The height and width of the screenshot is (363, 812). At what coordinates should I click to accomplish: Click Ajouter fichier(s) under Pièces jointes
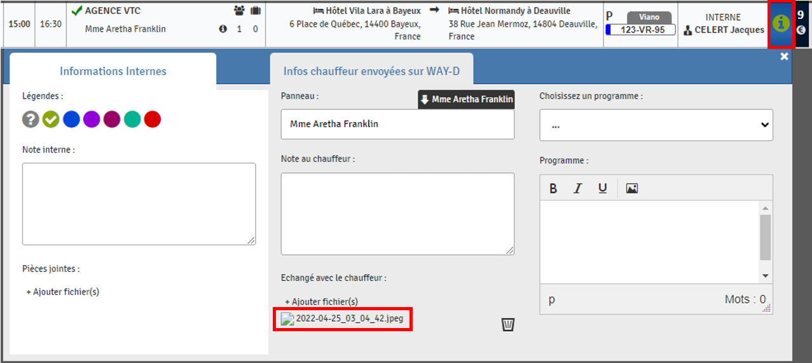pos(63,292)
